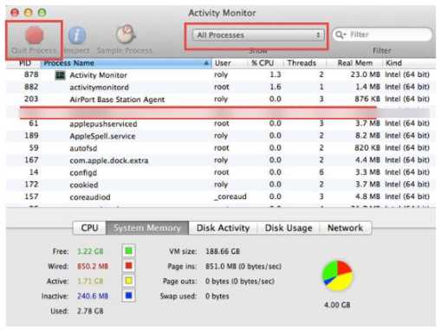
Task: Click the Swap used 0 bytes value
Action: pyautogui.click(x=217, y=296)
